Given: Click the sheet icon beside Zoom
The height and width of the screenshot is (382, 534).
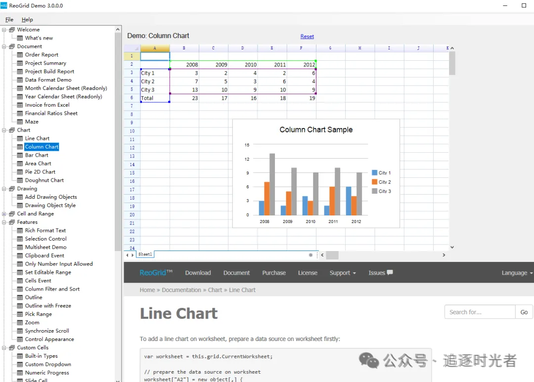Looking at the screenshot, I should 20,322.
